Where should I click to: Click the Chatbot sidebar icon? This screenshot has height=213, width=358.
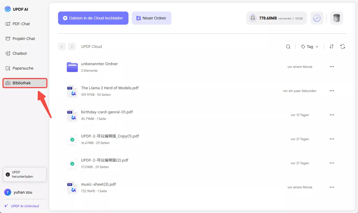pyautogui.click(x=8, y=53)
